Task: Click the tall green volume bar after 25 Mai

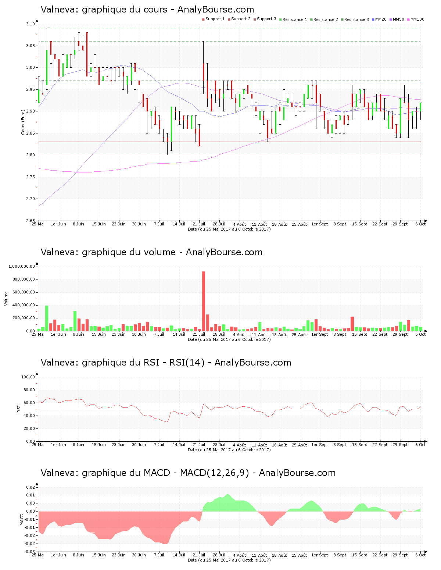Action: [x=47, y=318]
